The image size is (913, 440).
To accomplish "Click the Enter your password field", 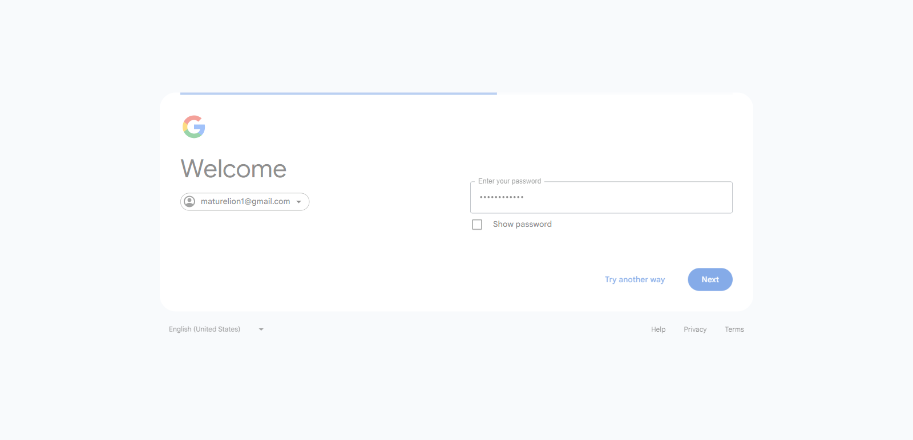I will (x=601, y=197).
